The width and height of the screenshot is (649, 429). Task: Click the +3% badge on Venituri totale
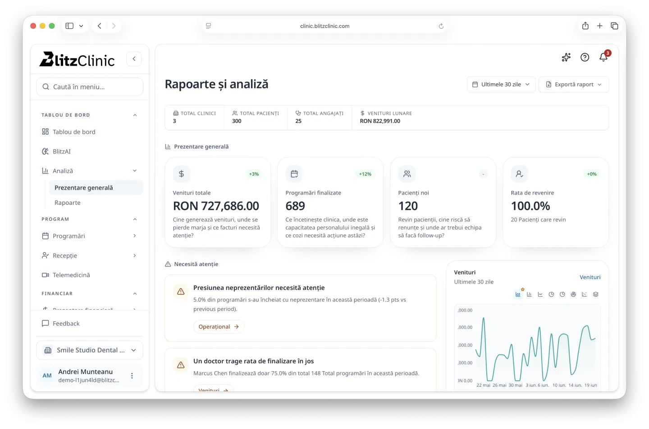(254, 174)
